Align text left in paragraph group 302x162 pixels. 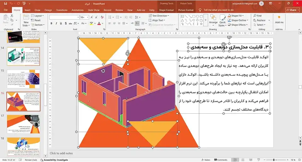click(109, 23)
